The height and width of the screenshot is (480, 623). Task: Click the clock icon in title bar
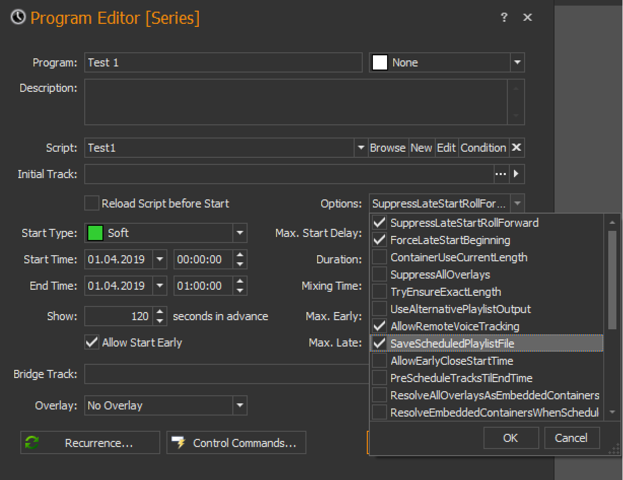tap(18, 18)
